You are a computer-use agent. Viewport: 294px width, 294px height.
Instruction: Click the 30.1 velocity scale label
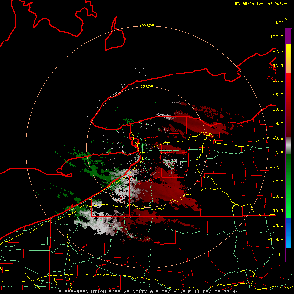(278, 109)
